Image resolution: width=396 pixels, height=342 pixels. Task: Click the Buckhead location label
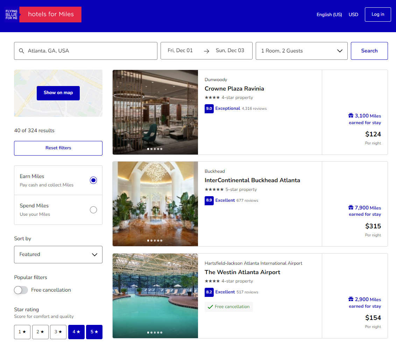(214, 171)
